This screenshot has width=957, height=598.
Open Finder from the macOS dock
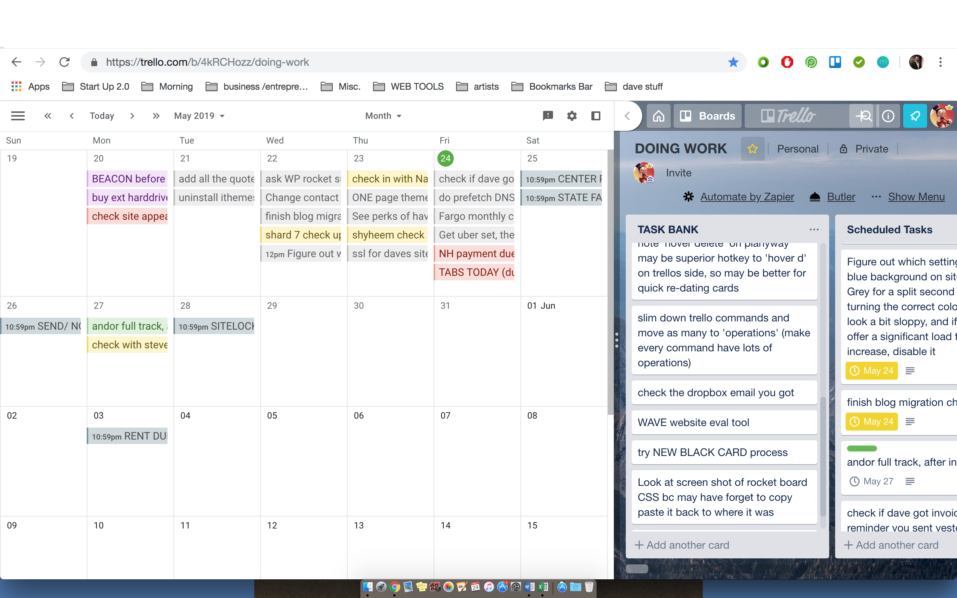(x=367, y=587)
